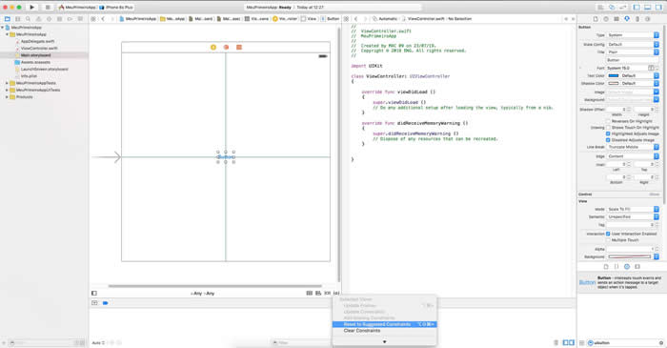The height and width of the screenshot is (348, 667).
Task: Open the Semantic dropdown showing Unspecified
Action: pyautogui.click(x=633, y=216)
